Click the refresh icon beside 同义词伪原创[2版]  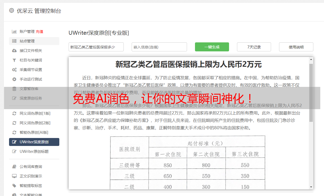14,123
